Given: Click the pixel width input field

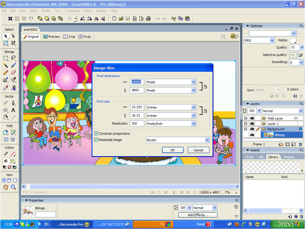Looking at the screenshot, I should [x=137, y=82].
